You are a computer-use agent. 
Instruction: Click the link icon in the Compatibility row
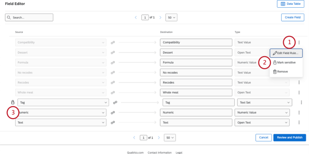coord(113,42)
